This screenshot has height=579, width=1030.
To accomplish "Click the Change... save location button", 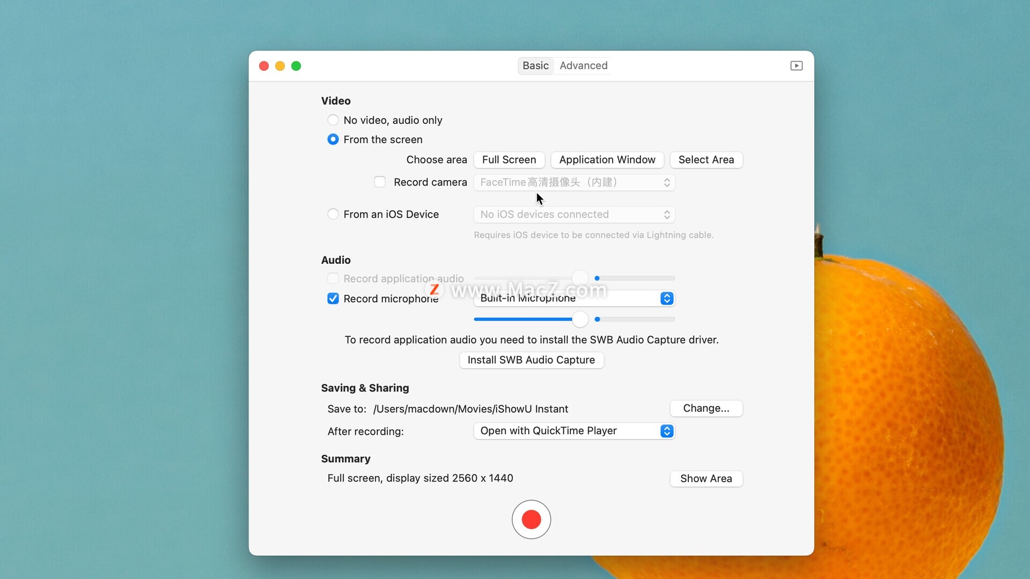I will pos(706,409).
